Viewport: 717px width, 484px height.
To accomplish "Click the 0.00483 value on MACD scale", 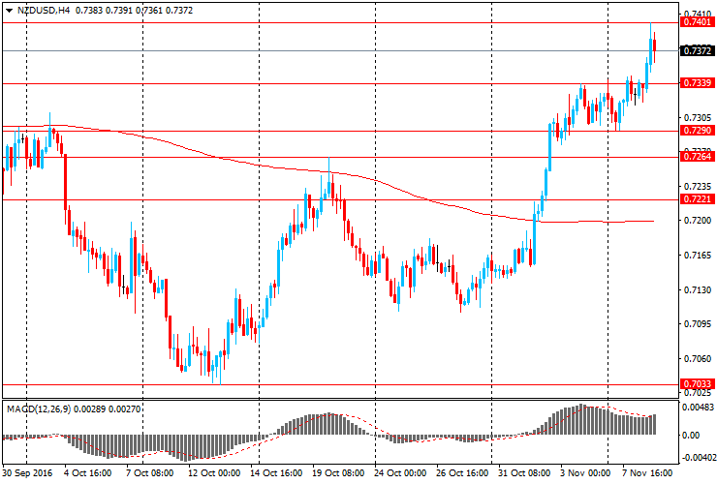I will coord(698,408).
